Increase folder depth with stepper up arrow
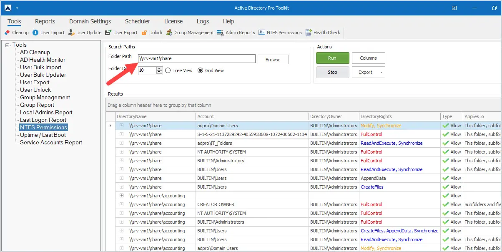502x252 pixels. tap(159, 68)
